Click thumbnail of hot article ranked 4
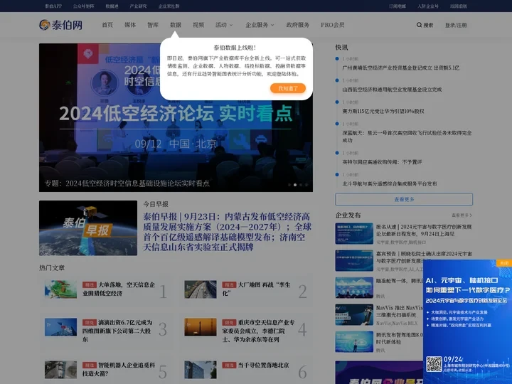This screenshot has width=512, height=384. coord(201,327)
